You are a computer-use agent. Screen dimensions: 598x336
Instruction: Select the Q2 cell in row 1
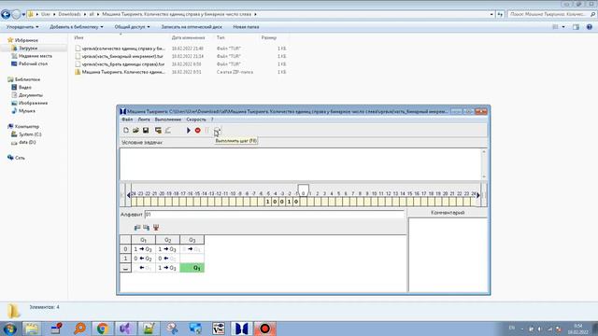click(x=167, y=259)
